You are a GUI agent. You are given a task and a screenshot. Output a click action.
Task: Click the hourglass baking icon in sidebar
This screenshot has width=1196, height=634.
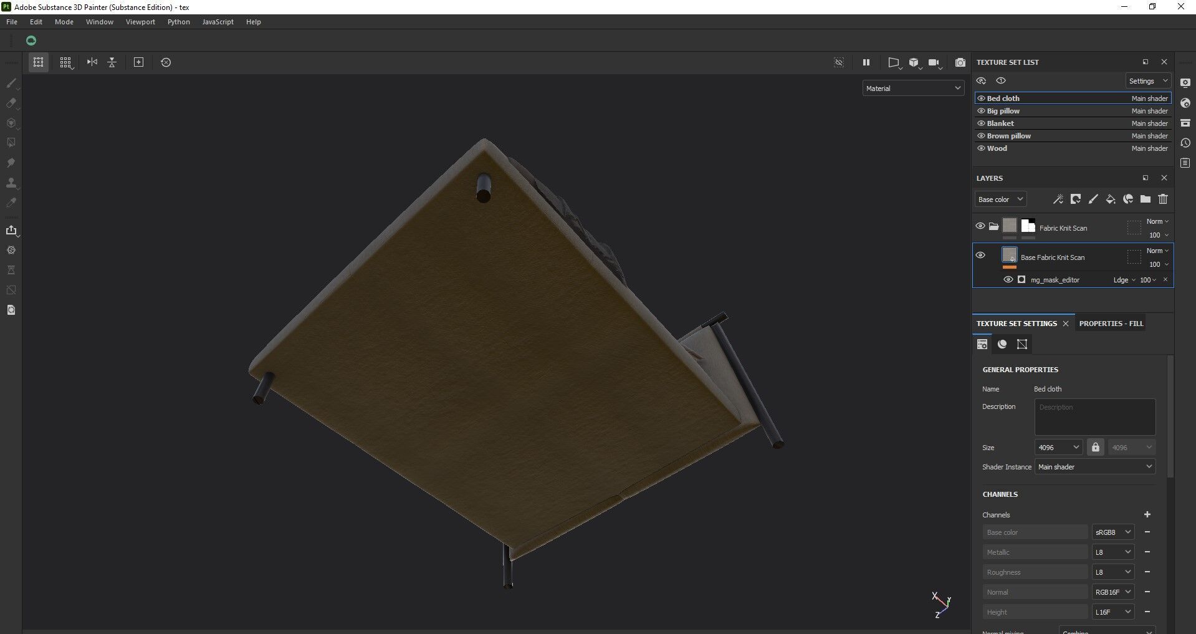pos(11,270)
